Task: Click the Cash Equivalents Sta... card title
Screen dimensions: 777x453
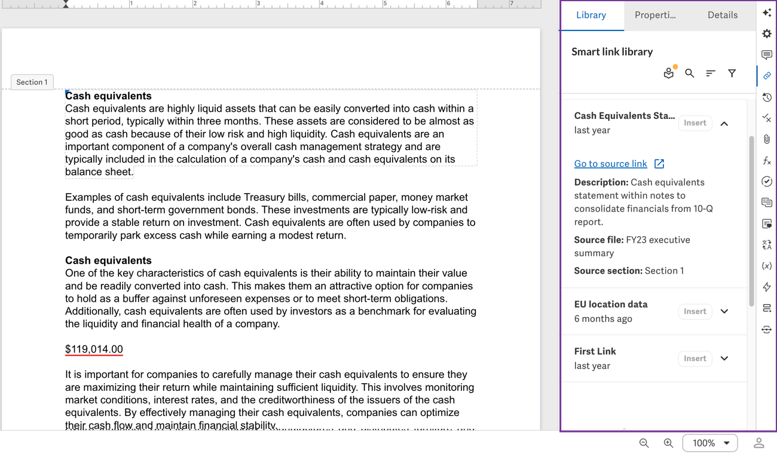Action: click(x=624, y=116)
